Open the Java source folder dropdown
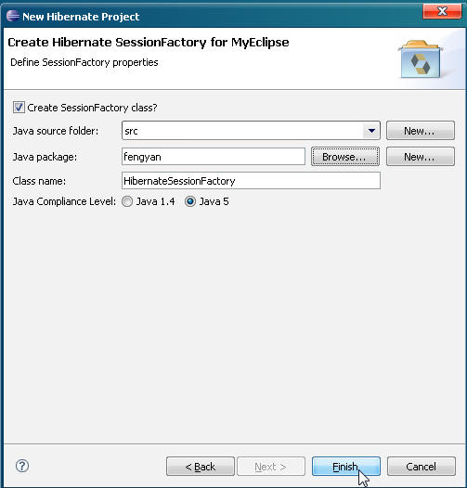Image resolution: width=467 pixels, height=488 pixels. click(371, 131)
